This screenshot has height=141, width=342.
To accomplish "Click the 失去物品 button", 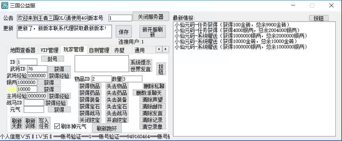I will click(x=117, y=86).
